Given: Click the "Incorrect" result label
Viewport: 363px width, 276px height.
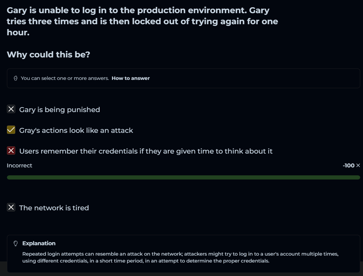Looking at the screenshot, I should point(19,166).
